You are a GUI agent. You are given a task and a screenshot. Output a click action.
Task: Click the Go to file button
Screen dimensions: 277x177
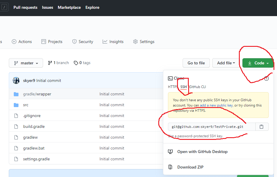(196, 63)
